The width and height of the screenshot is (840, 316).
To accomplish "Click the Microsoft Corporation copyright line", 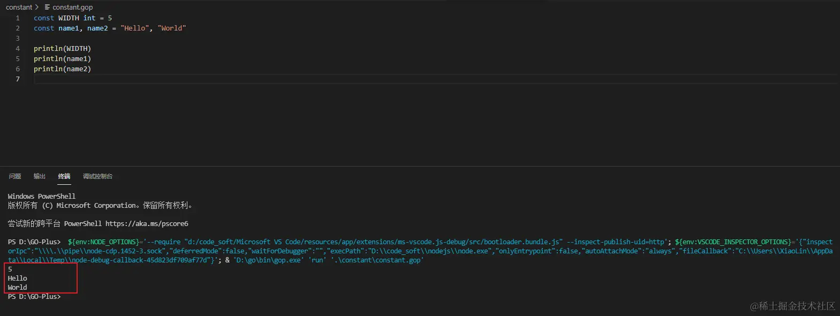I will 100,205.
